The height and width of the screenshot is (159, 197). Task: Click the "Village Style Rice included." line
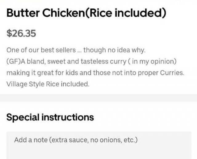48,84
